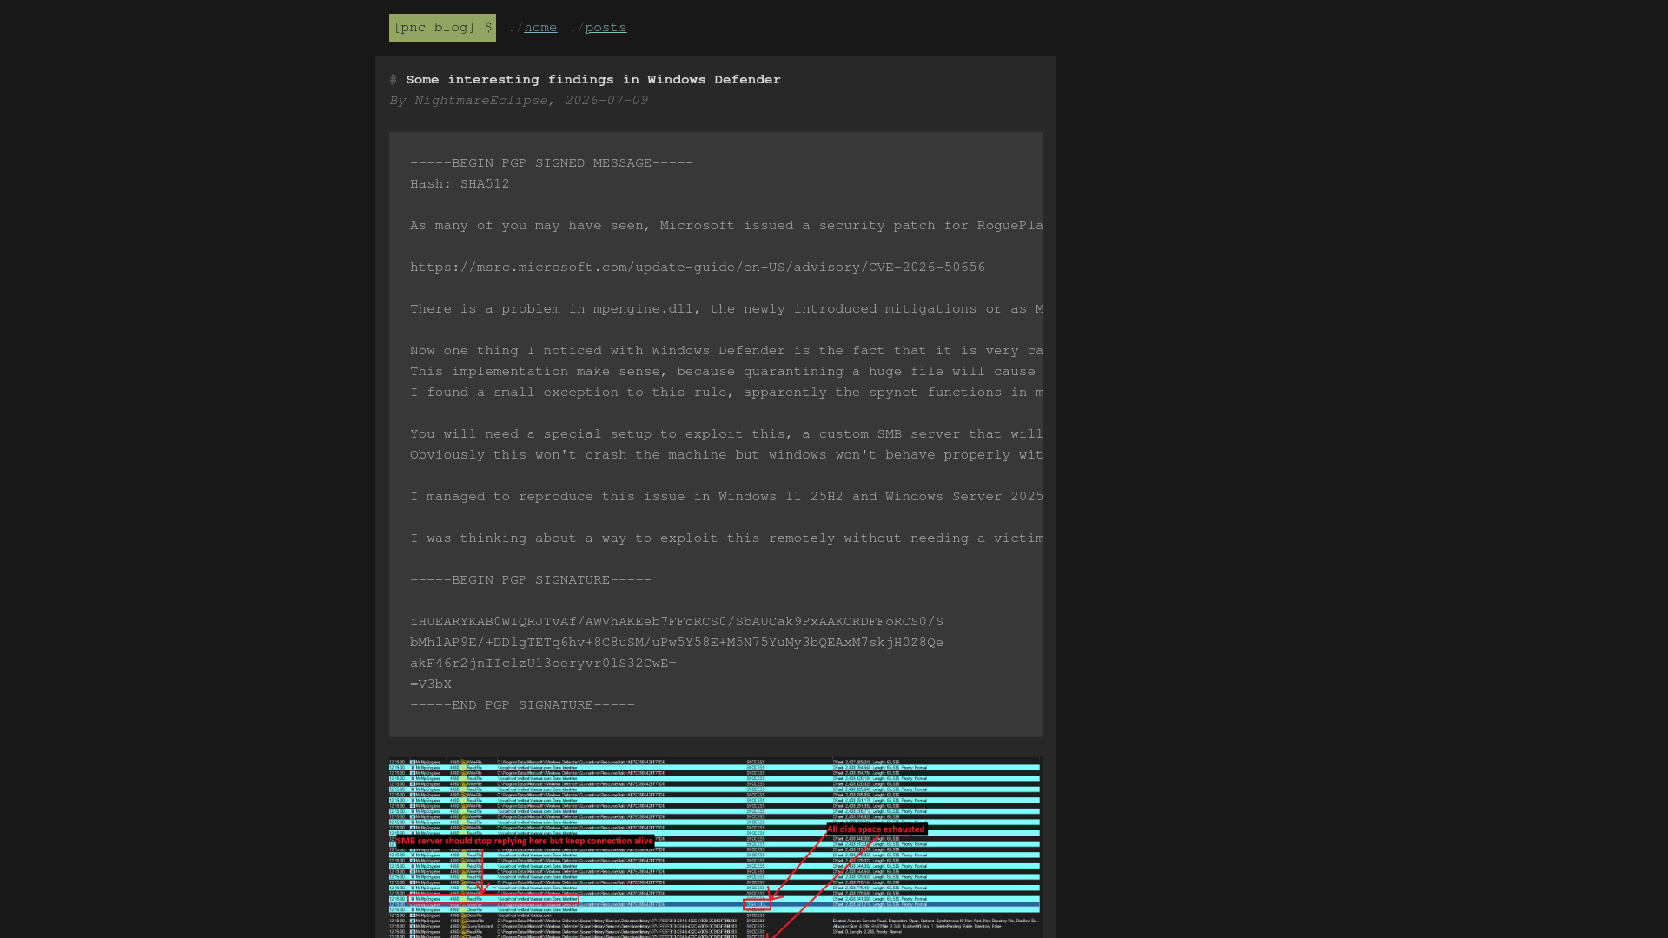Open the home navigation link
1668x938 pixels.
[540, 28]
